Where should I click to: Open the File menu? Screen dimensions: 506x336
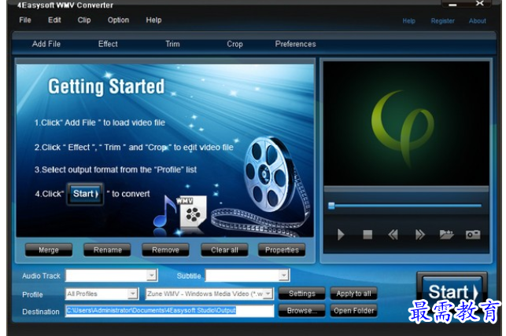point(25,20)
